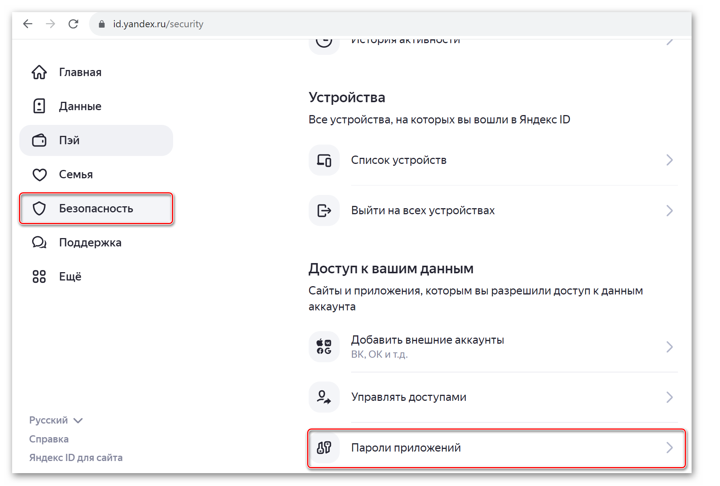Click description Сайты и приложения, которым вы разрешили доступ

coord(476,299)
